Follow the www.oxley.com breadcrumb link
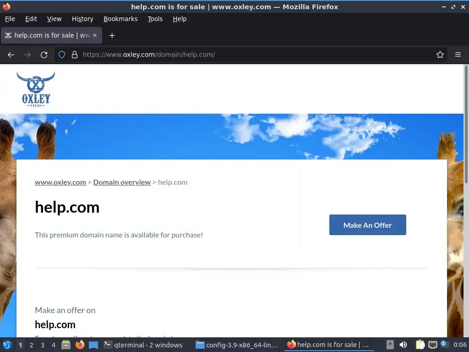The height and width of the screenshot is (352, 469). pos(60,182)
